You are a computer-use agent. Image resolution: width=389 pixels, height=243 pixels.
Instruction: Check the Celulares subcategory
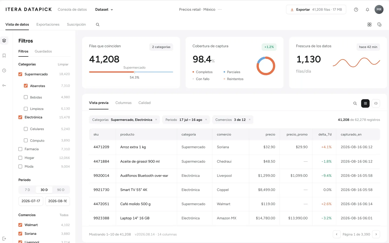(26, 129)
